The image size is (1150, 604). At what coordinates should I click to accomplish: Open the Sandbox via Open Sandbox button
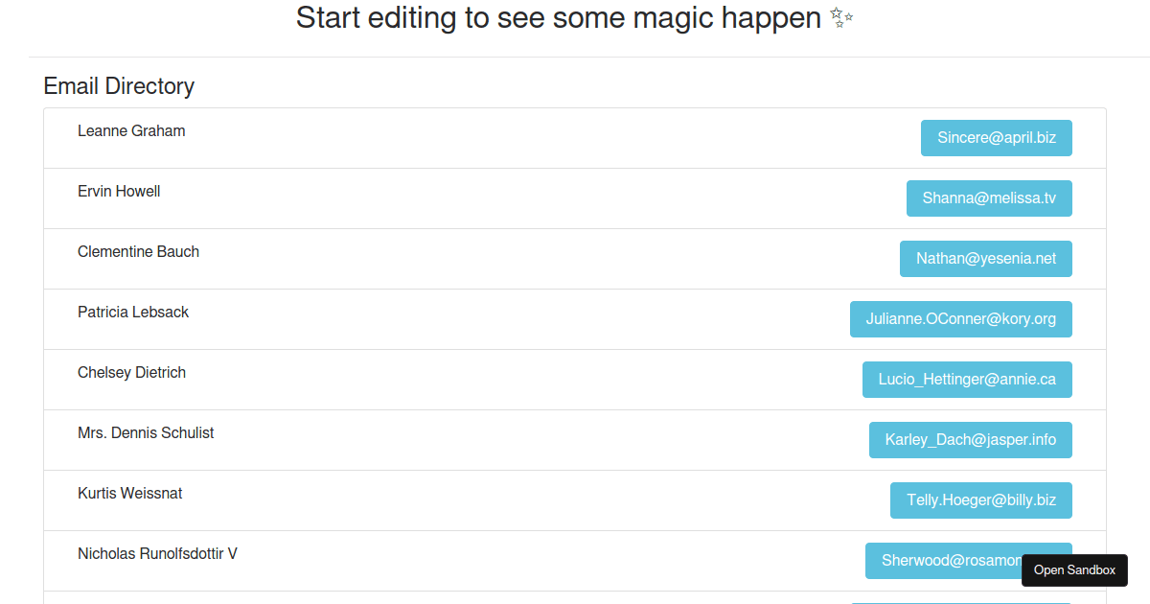point(1074,570)
